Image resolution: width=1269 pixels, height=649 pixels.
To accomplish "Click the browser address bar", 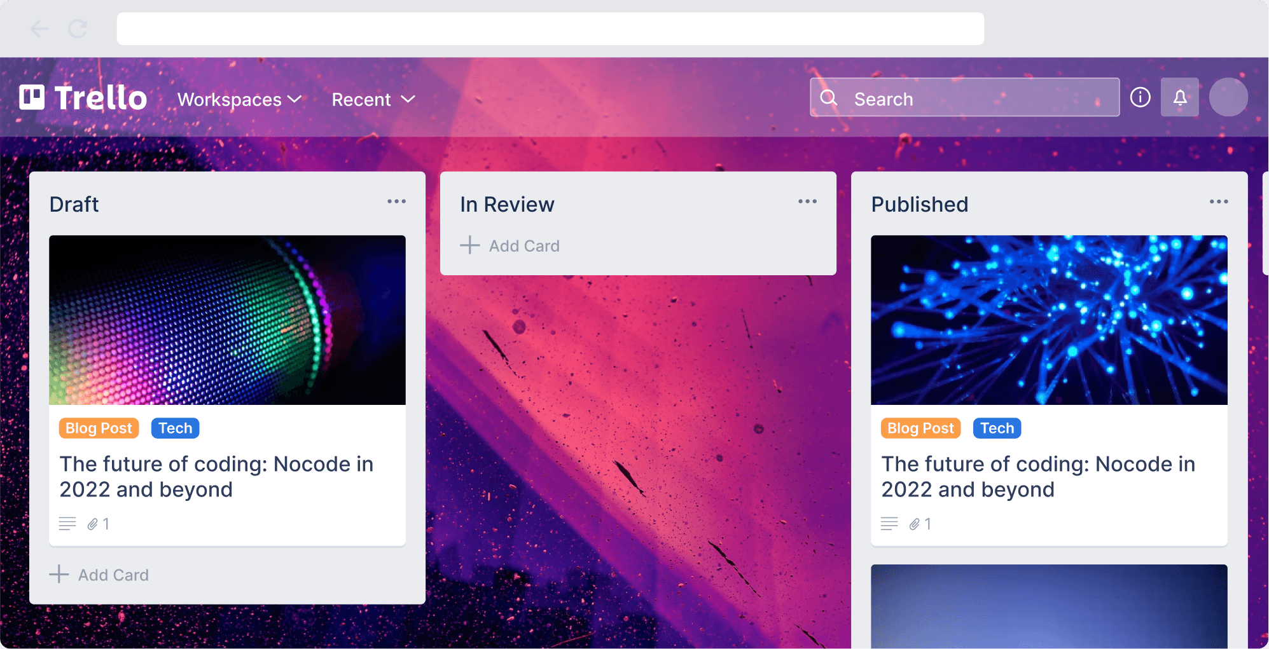I will coord(550,29).
